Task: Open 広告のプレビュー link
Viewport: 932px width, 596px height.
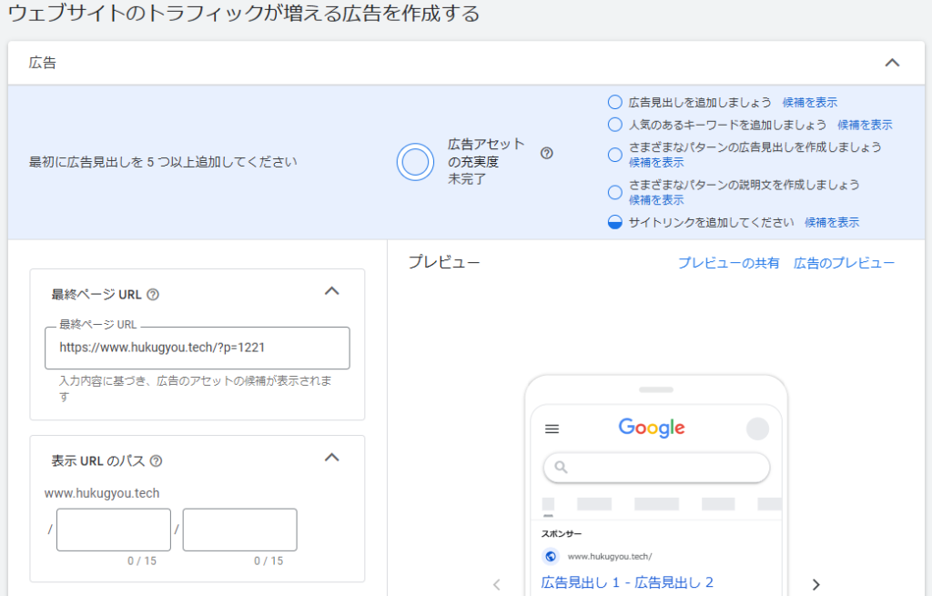Action: (844, 263)
